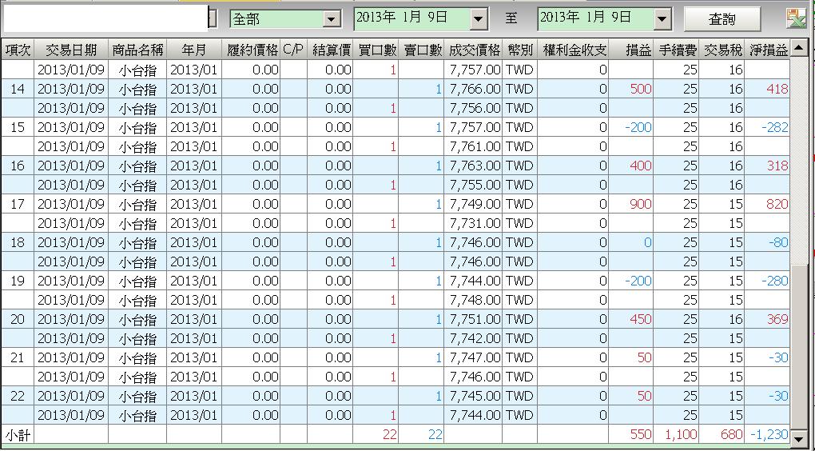815x451 pixels.
Task: Click the 820 net profit cell
Action: (x=767, y=204)
